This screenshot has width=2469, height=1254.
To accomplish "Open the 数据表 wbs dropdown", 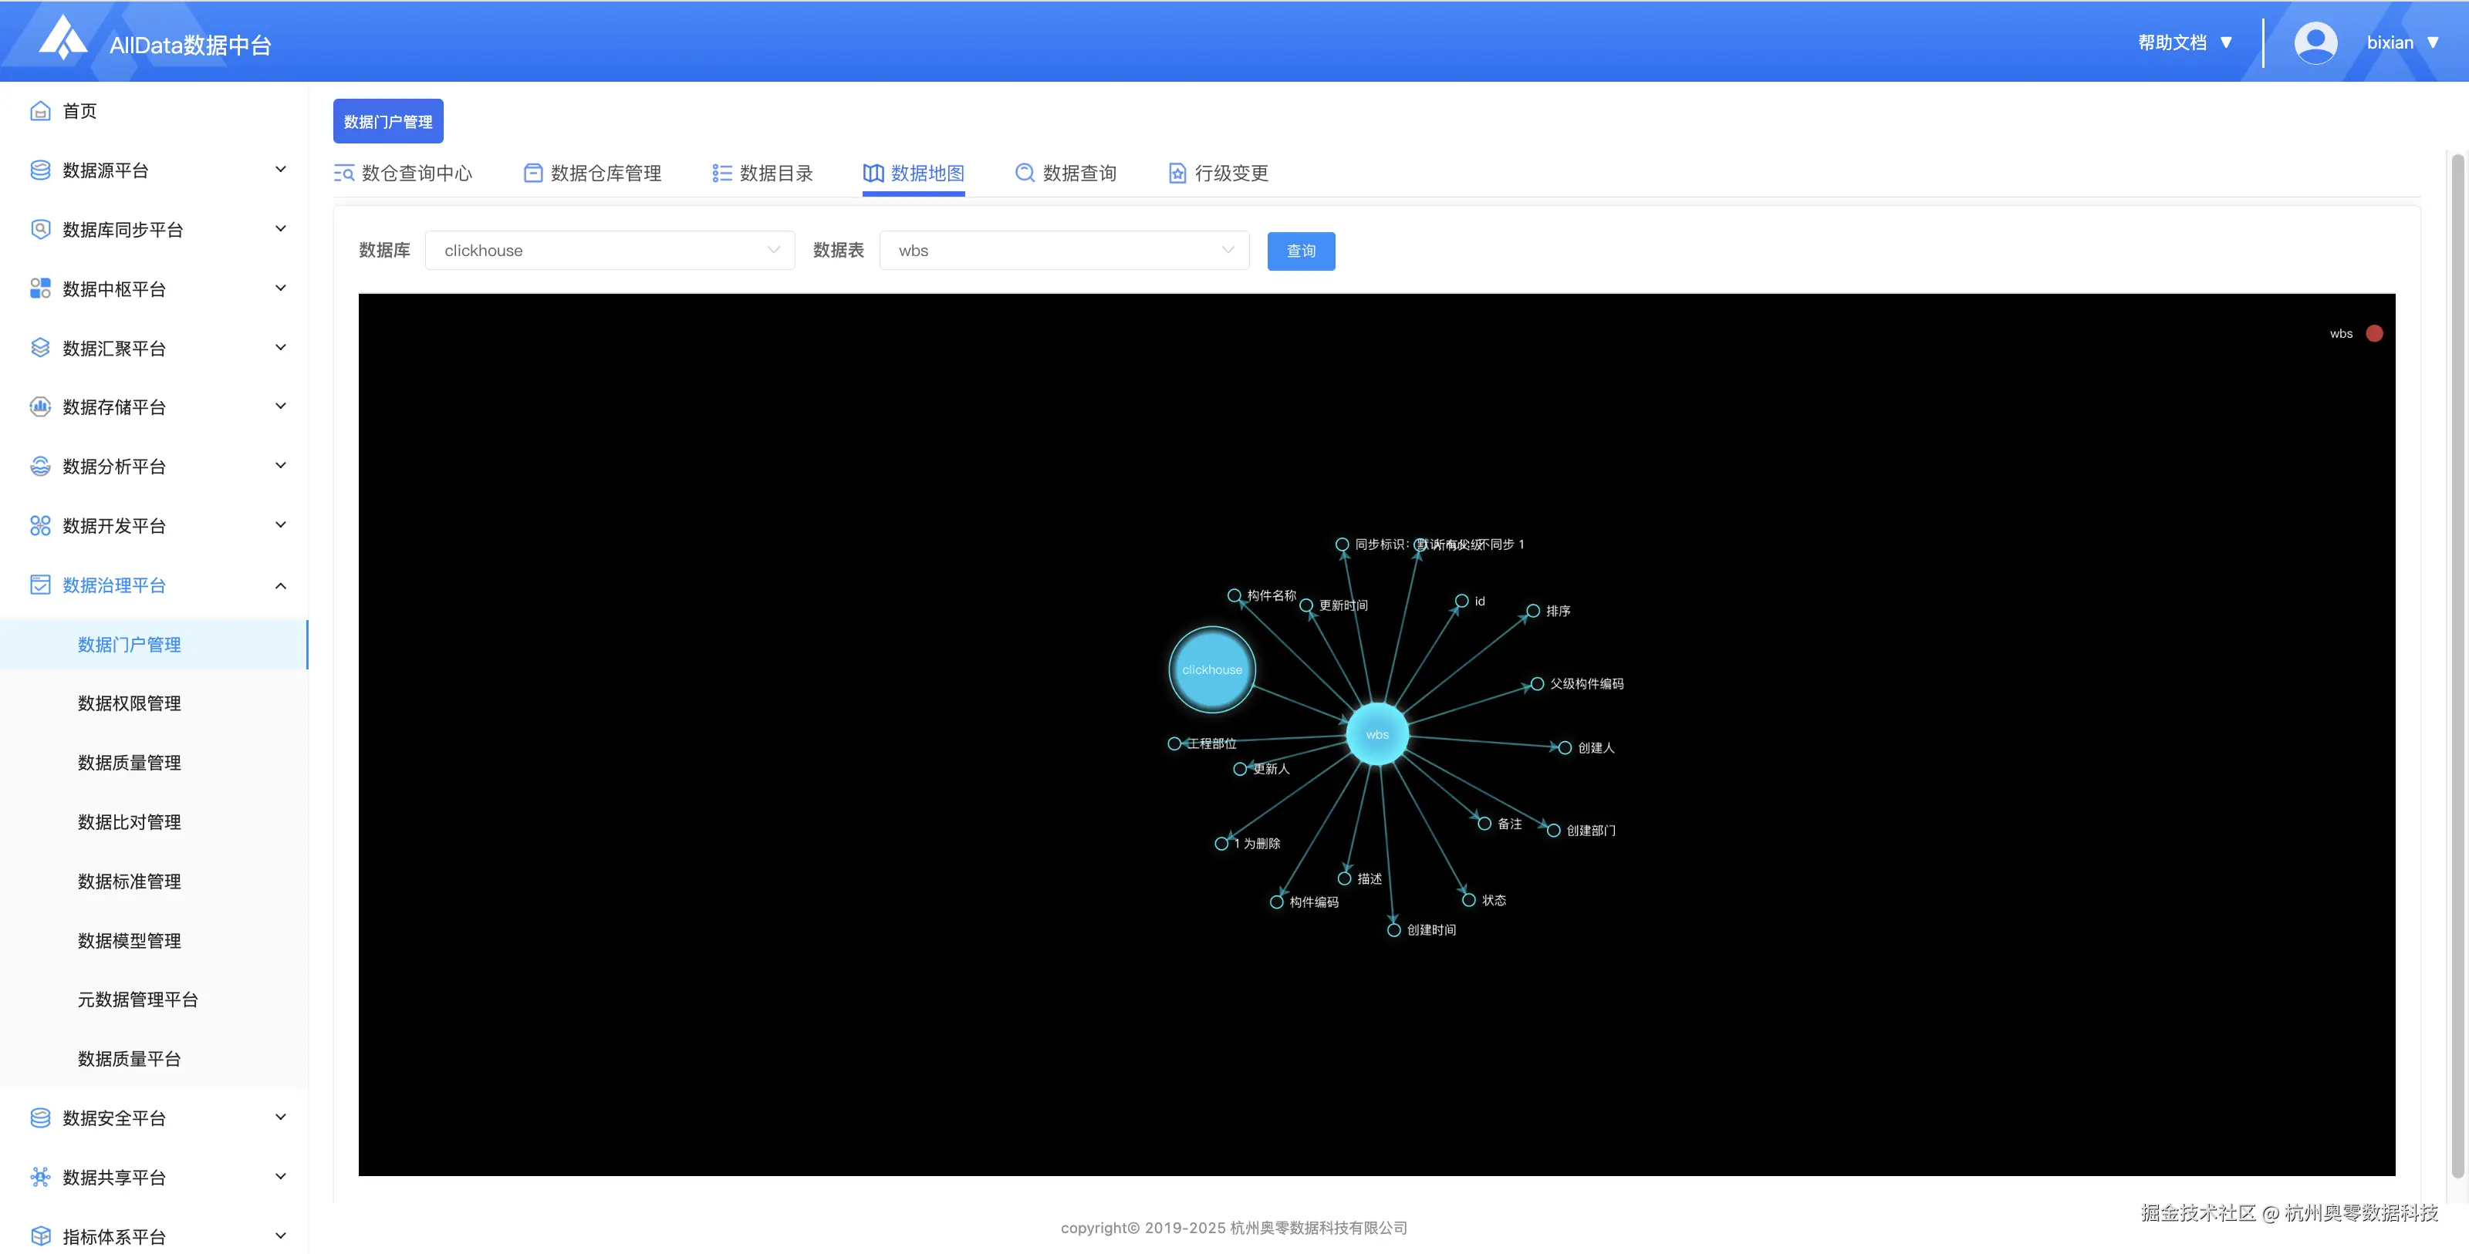I will (x=1064, y=250).
